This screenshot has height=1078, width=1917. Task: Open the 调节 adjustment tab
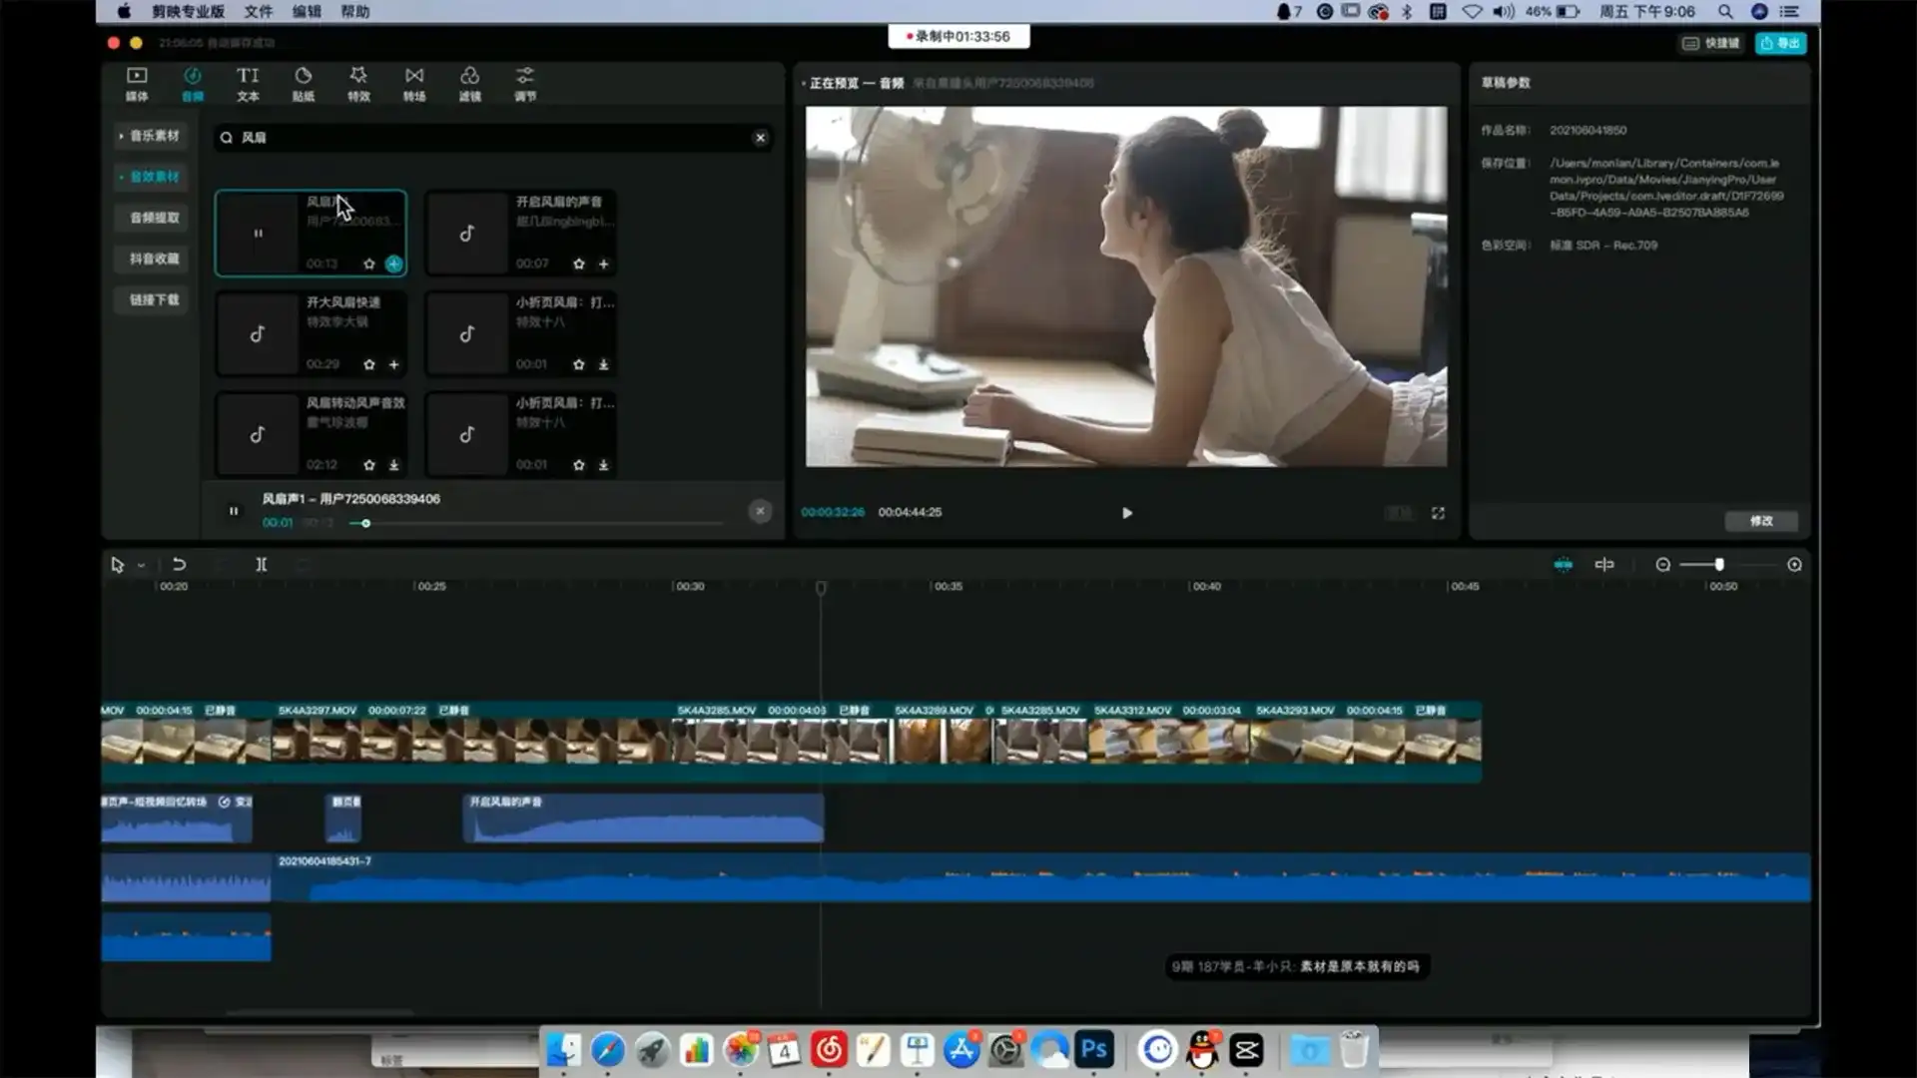click(525, 84)
